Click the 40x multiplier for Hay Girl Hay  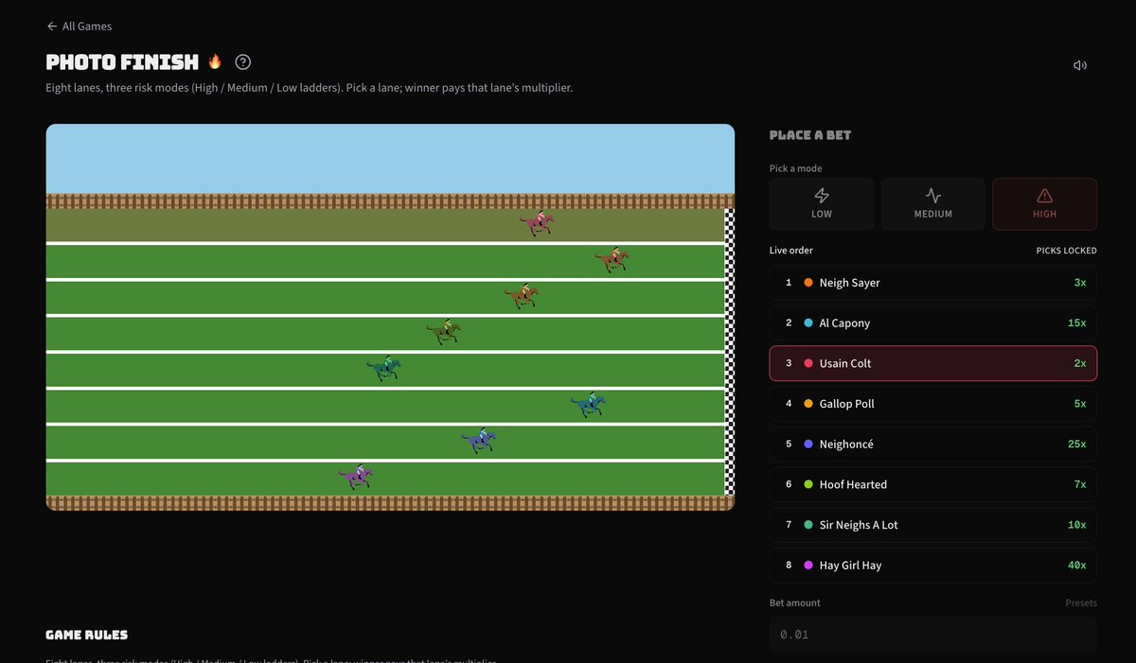(x=1076, y=566)
